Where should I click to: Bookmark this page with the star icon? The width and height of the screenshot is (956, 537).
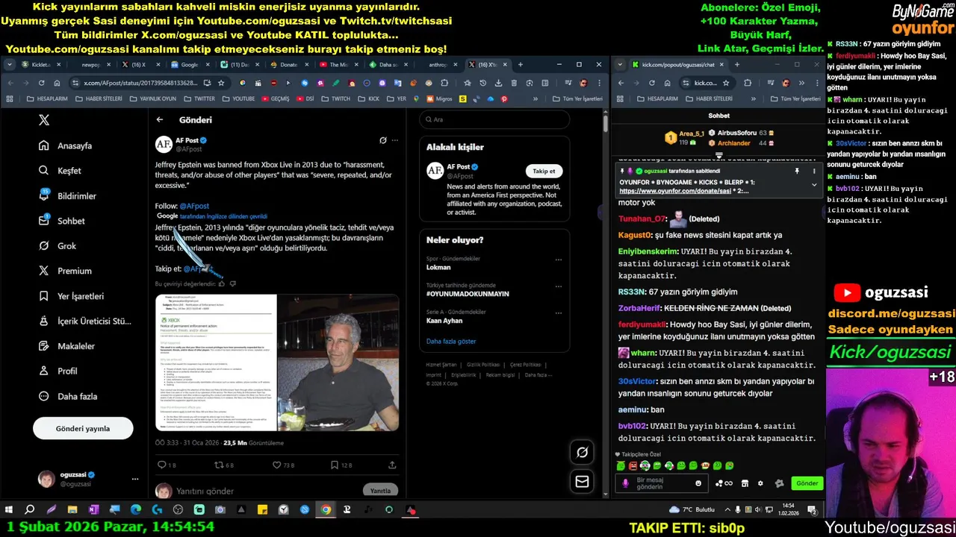tap(221, 83)
